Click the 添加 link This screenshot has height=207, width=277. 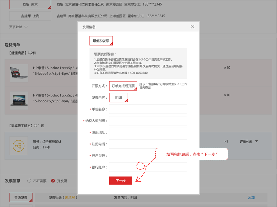pyautogui.click(x=251, y=197)
